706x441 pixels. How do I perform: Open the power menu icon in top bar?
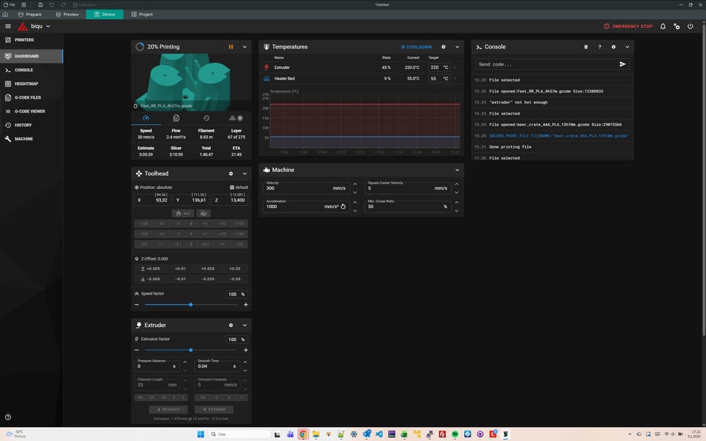coord(691,26)
